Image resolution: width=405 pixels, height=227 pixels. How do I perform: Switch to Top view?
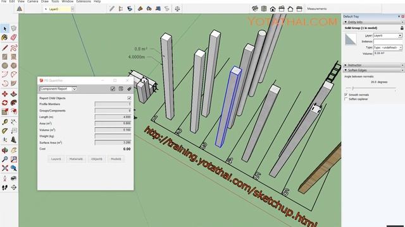pyautogui.click(x=264, y=9)
